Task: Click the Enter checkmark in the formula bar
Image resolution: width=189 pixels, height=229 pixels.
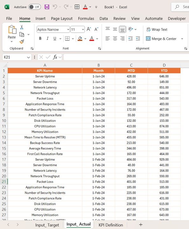Action: [x=48, y=57]
